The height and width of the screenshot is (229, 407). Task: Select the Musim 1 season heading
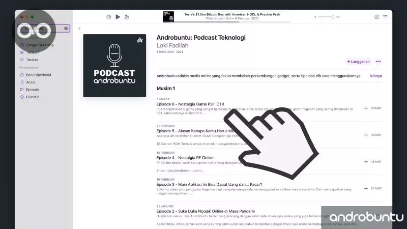tap(166, 88)
